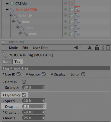111x122 pixels.
Task: Click the MOCCA IK tag on Bone UP
Action: [x=78, y=15]
